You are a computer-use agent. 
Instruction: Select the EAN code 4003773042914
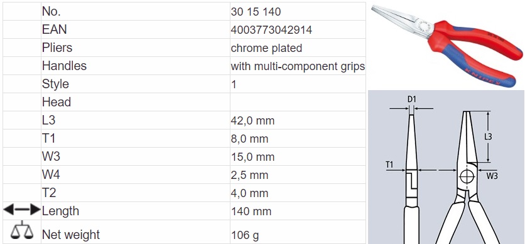point(271,30)
